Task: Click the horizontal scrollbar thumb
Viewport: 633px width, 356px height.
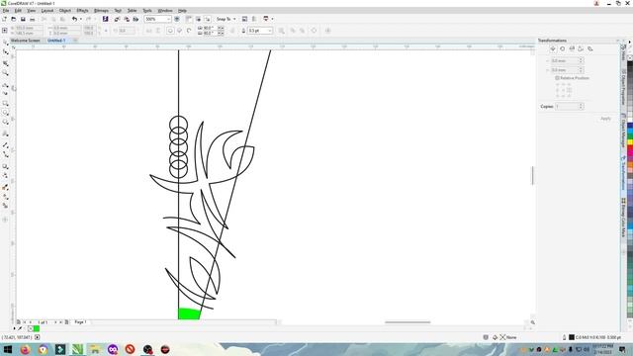Action: click(407, 322)
